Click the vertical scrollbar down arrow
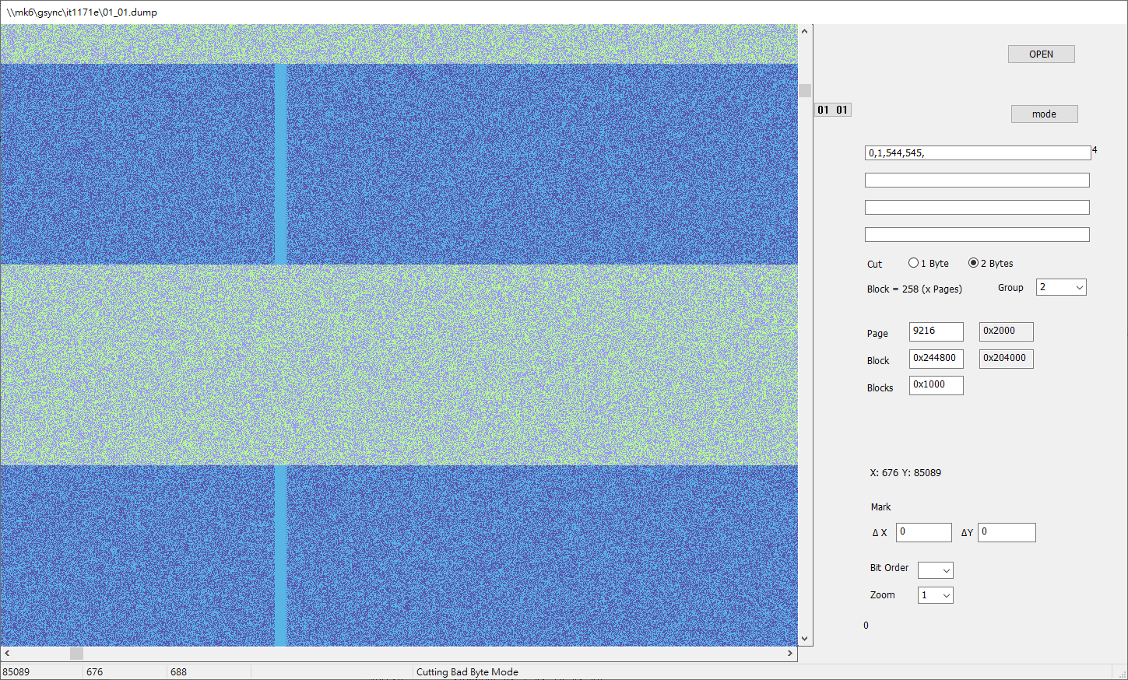1128x680 pixels. 805,639
